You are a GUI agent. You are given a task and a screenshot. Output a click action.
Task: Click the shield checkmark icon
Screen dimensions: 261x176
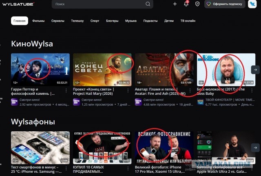point(197,4)
